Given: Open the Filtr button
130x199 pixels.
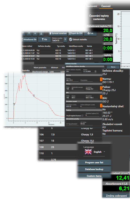Looking at the screenshot, I should point(44,39).
